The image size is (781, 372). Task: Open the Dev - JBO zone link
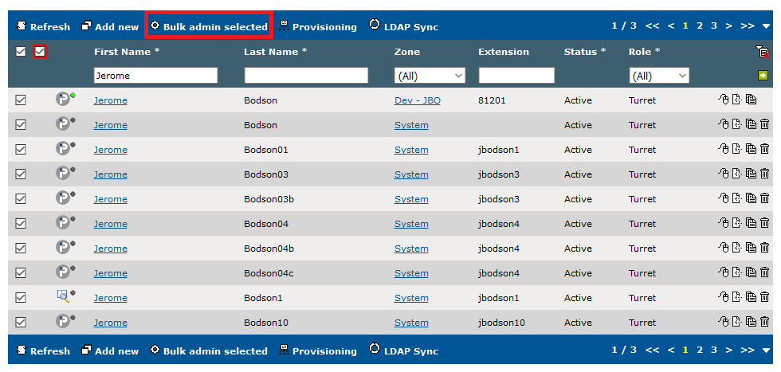click(418, 100)
